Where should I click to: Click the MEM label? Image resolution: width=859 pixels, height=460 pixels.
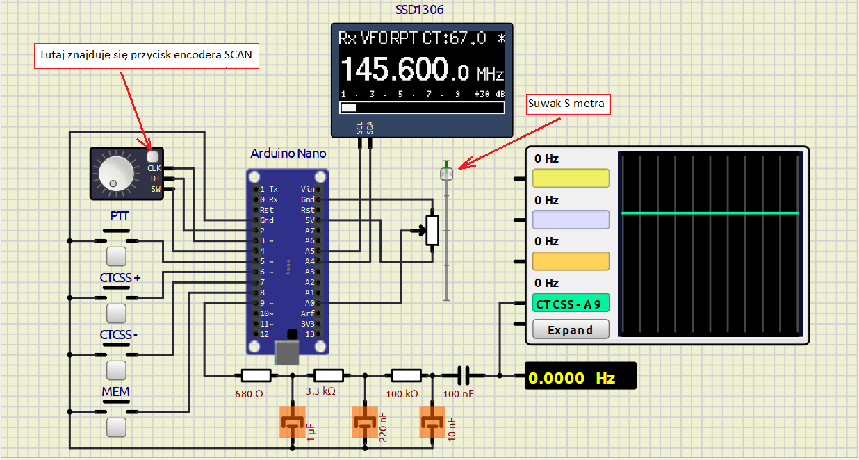click(115, 392)
